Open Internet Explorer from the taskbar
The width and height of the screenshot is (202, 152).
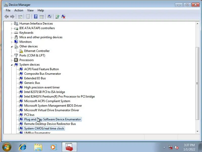tap(23, 147)
